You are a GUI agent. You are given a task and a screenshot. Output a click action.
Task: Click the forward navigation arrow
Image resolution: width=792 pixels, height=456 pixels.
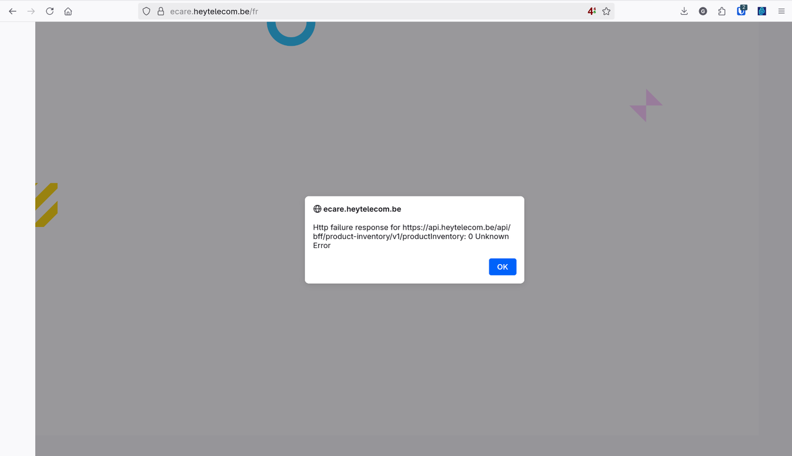[31, 11]
